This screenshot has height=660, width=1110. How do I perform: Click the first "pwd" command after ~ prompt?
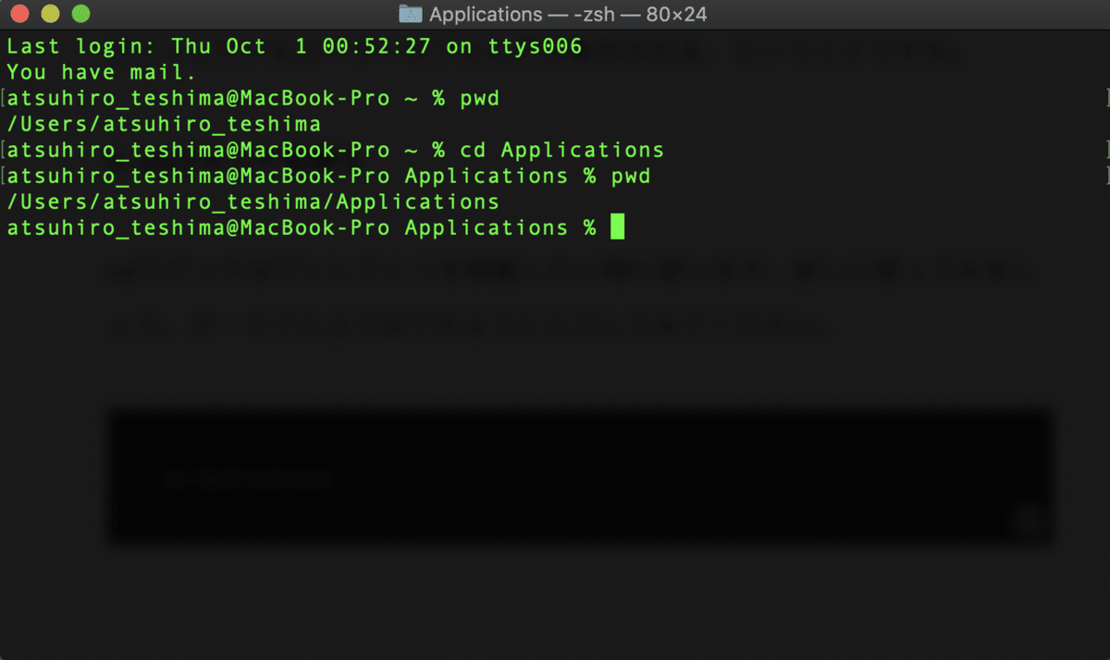pyautogui.click(x=479, y=98)
